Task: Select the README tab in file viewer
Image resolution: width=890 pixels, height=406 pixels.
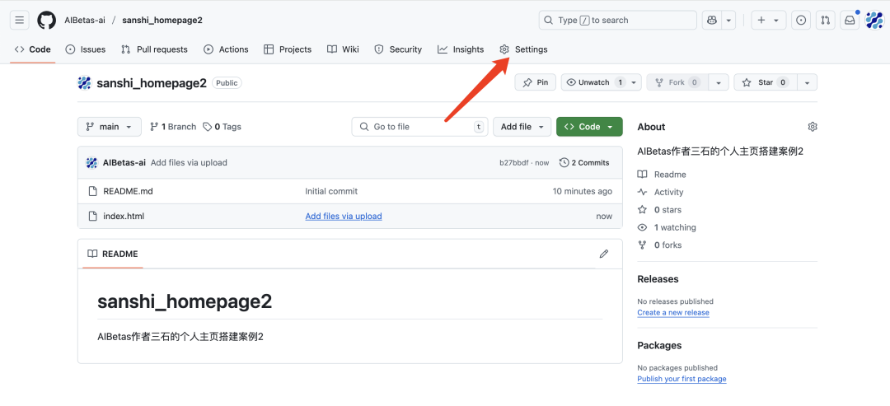Action: pyautogui.click(x=112, y=254)
